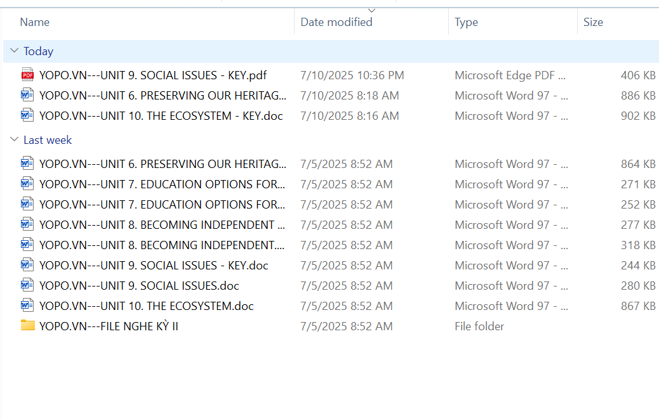Click the yellow folder icon for FILE NGHE KỲ II
The width and height of the screenshot is (659, 419).
coord(27,326)
